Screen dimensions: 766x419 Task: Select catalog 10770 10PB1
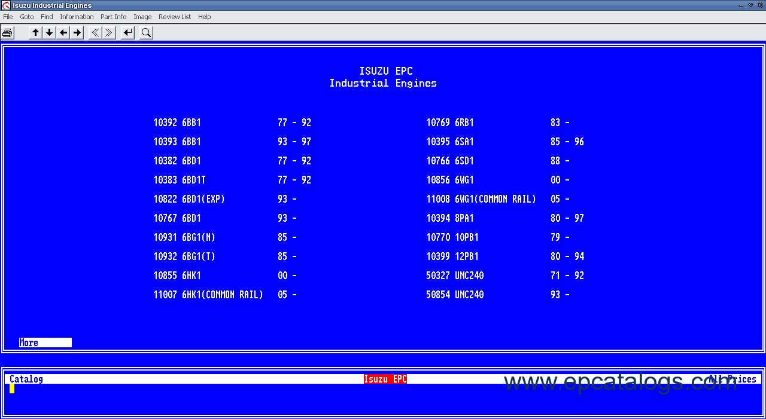coord(498,237)
